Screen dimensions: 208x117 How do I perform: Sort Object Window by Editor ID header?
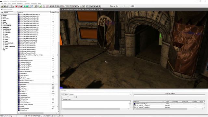pyautogui.click(x=34, y=12)
